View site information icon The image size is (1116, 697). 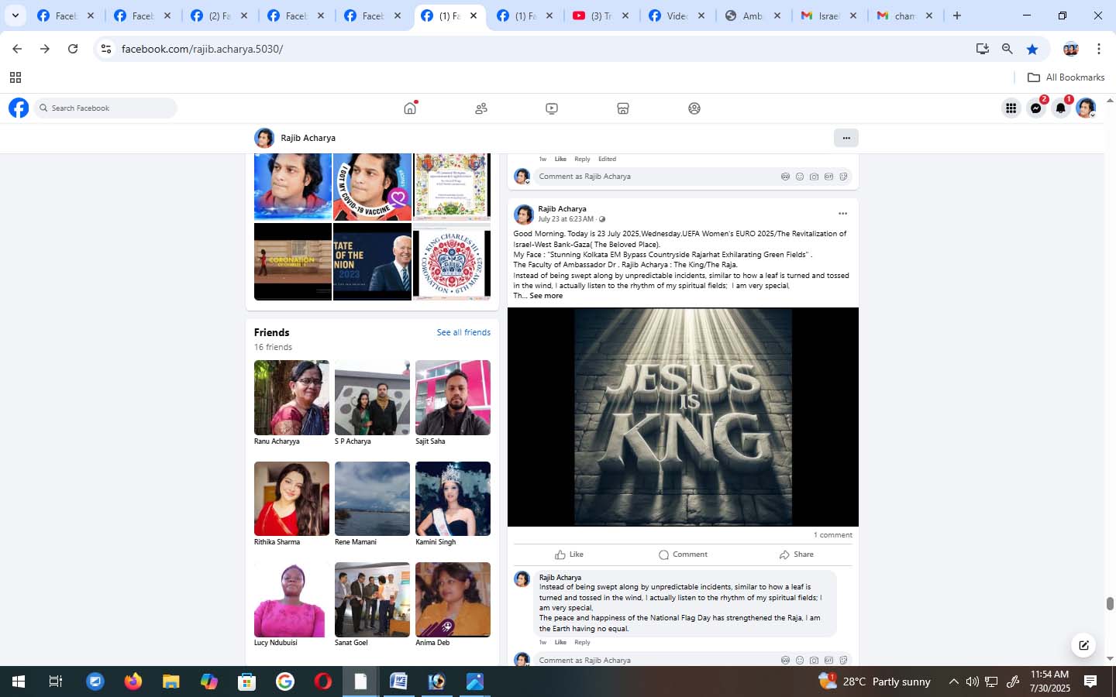(106, 49)
